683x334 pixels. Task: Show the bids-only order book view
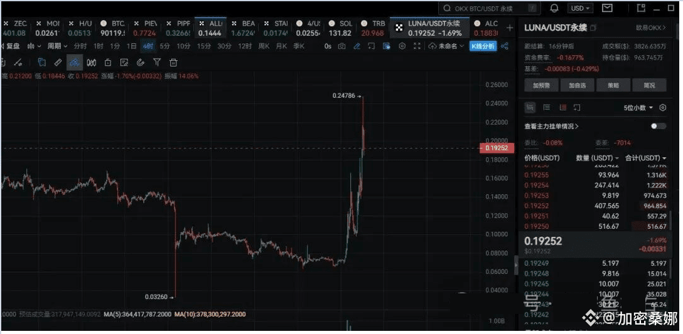(547, 107)
